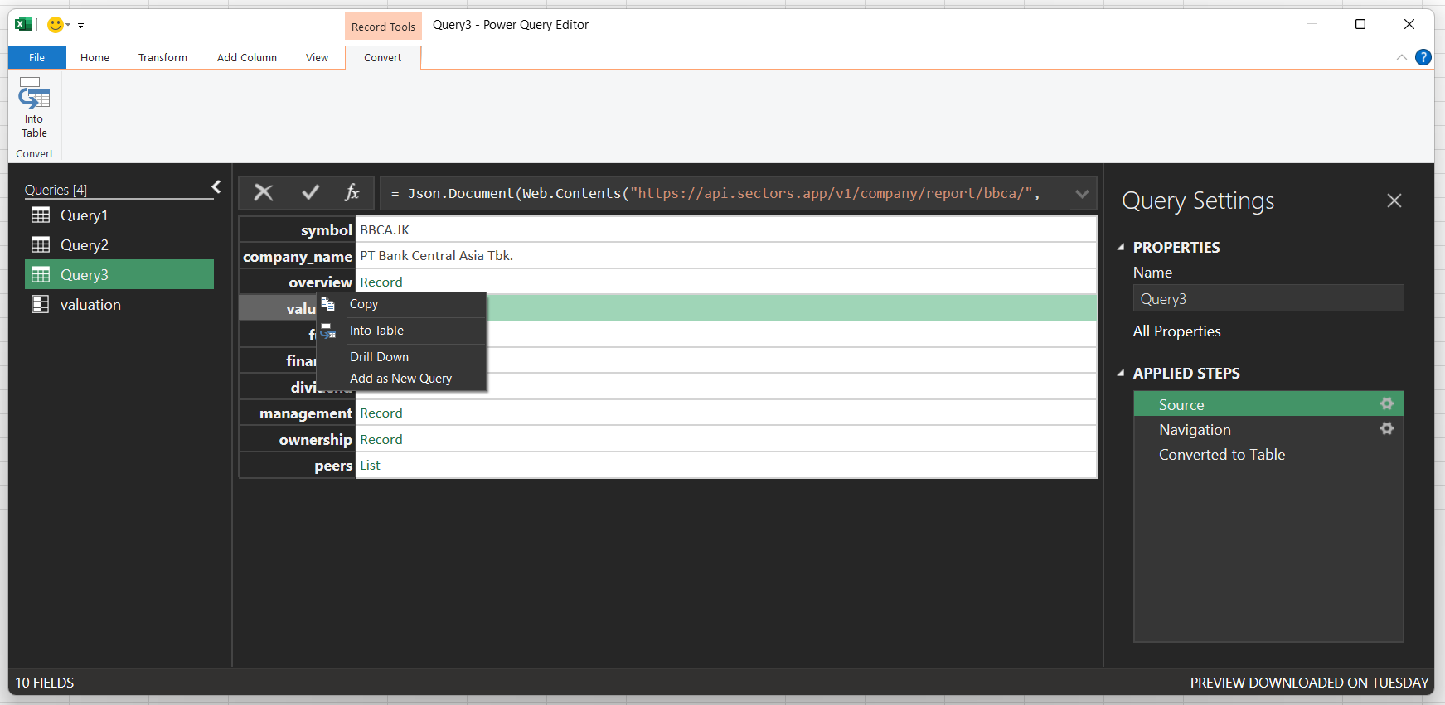The image size is (1445, 705).
Task: Click the PREVIEW DOWNLOADED ON TUESDAY status
Action: point(1309,683)
